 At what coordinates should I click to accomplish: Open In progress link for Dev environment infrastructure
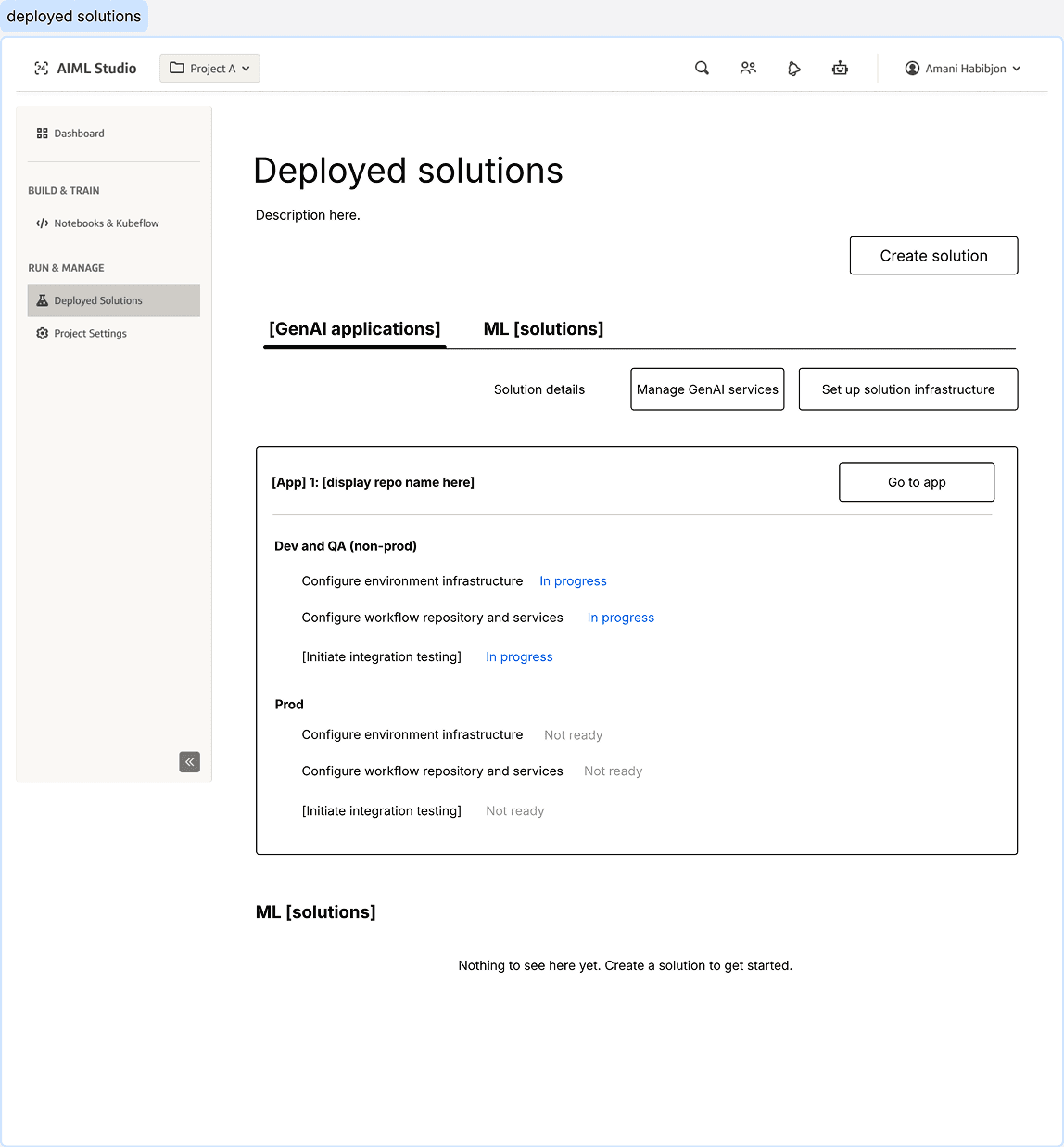coord(574,581)
